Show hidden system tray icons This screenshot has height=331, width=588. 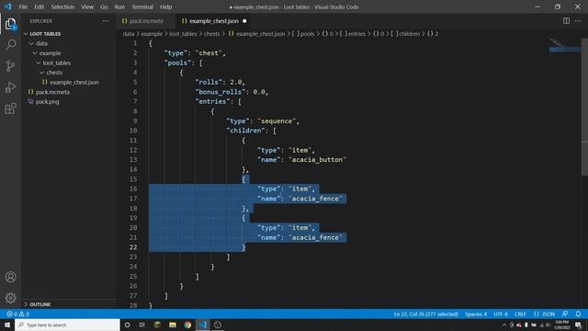(504, 325)
